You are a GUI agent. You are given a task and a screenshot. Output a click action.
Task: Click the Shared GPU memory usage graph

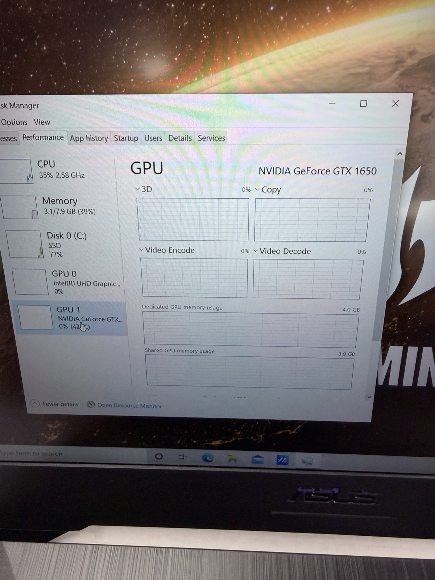coord(250,372)
